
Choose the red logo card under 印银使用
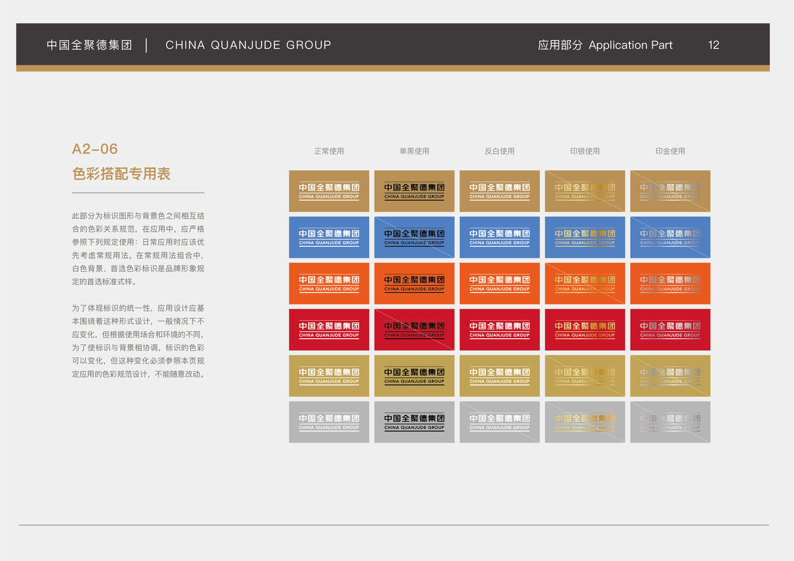tap(585, 330)
